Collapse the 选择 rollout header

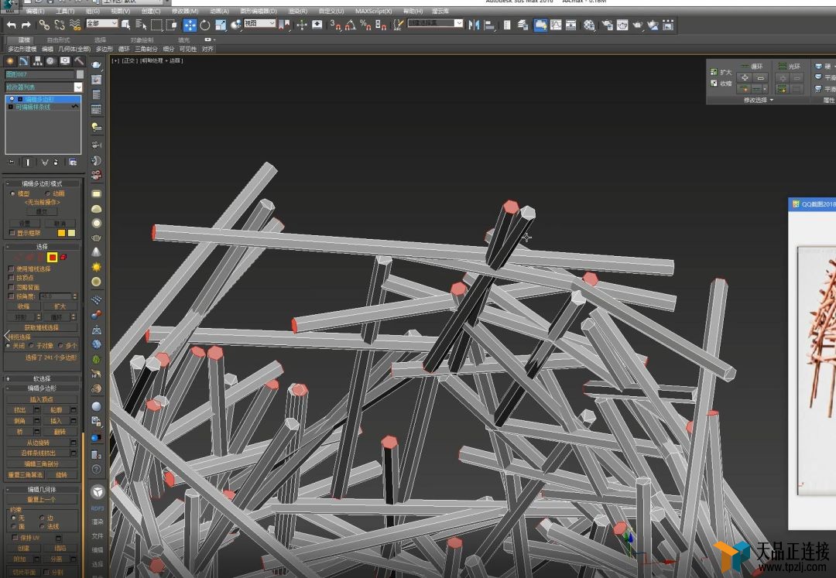[x=42, y=247]
